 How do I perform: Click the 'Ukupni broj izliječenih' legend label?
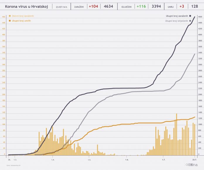pyautogui.click(x=176, y=21)
